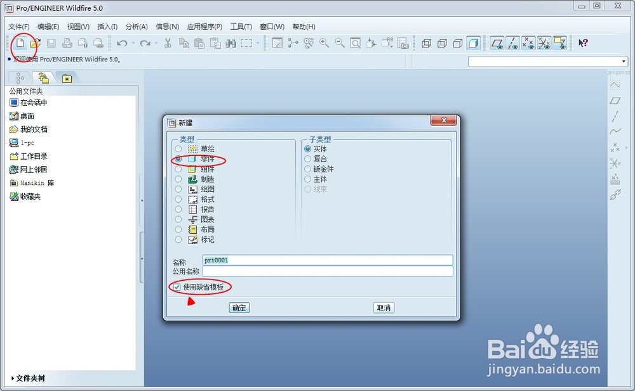Click the Redo arrow icon

tap(145, 43)
